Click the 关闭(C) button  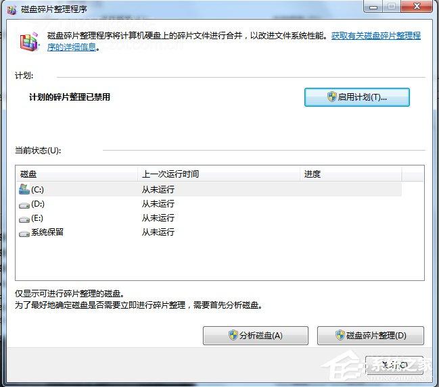click(394, 365)
